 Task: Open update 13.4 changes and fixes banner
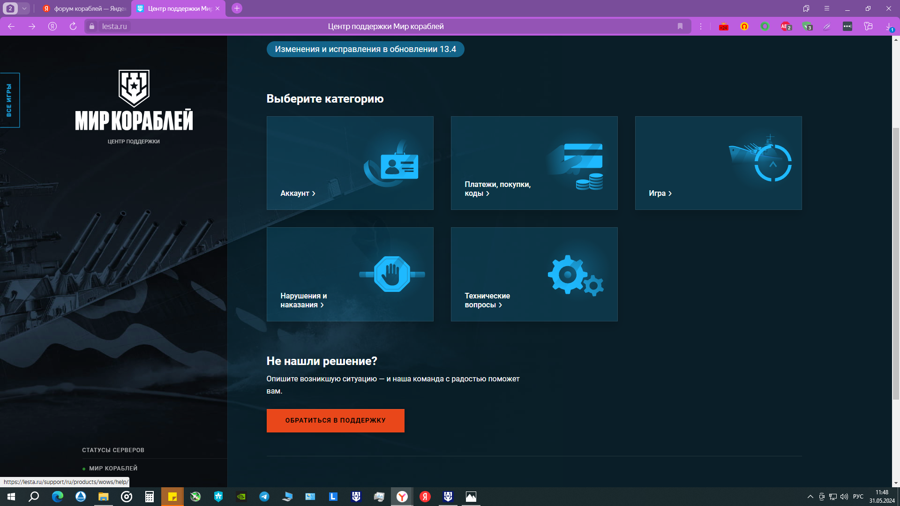(365, 49)
